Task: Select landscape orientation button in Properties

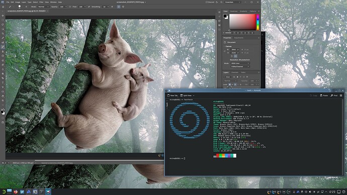Action: point(235,56)
